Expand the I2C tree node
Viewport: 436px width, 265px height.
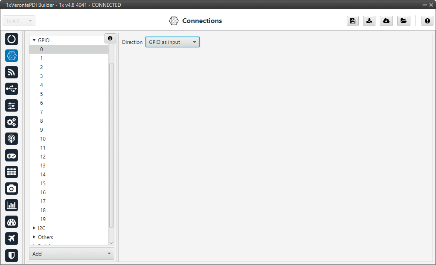(34, 228)
